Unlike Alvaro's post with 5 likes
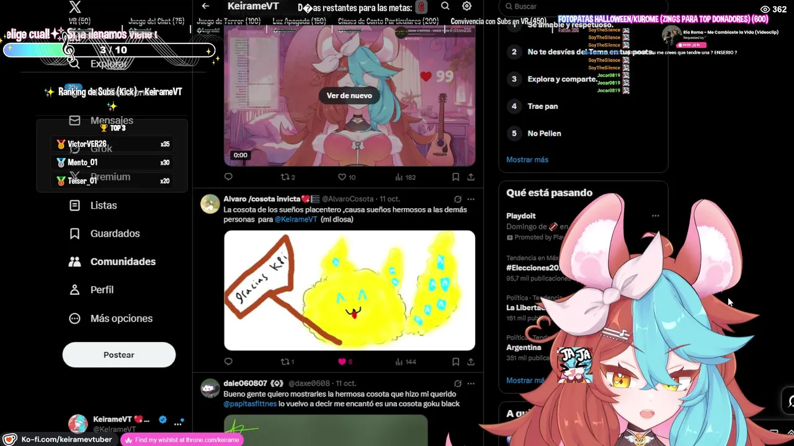 (x=345, y=362)
